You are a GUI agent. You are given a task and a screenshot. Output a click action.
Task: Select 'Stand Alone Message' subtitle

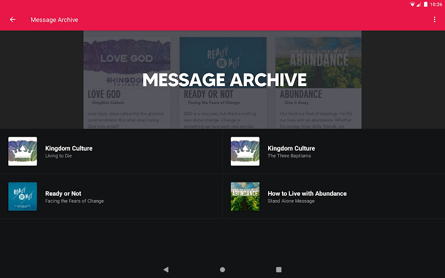tap(291, 201)
